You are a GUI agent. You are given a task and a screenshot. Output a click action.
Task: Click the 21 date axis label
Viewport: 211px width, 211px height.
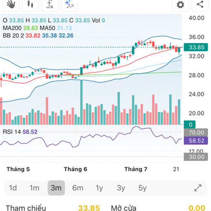click(176, 169)
